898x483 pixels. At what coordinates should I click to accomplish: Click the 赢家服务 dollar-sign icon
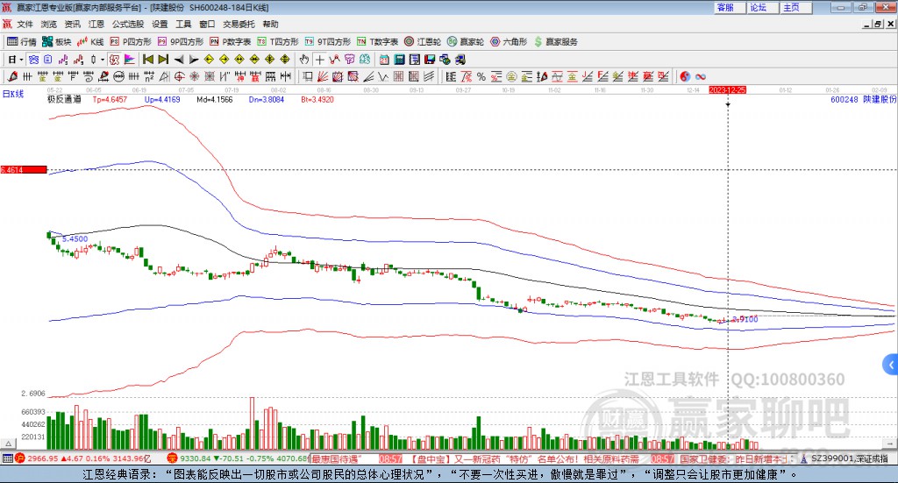pyautogui.click(x=538, y=41)
